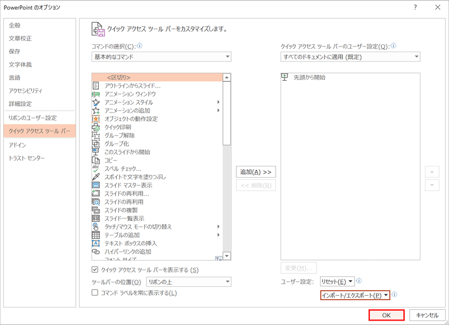Open すべてのドキュメントに適用 (既定) dropdown
Screen dimensions: 449x325
click(x=350, y=57)
